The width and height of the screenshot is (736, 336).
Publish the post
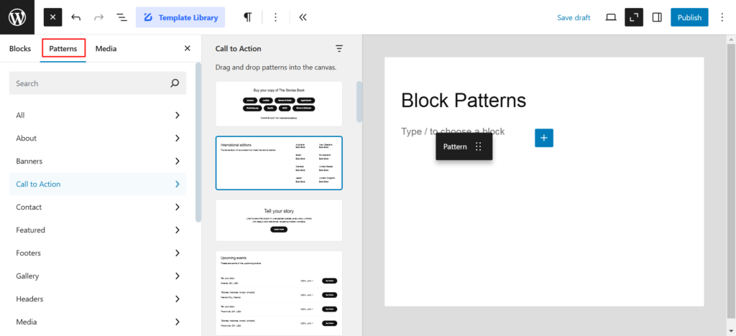click(x=689, y=17)
